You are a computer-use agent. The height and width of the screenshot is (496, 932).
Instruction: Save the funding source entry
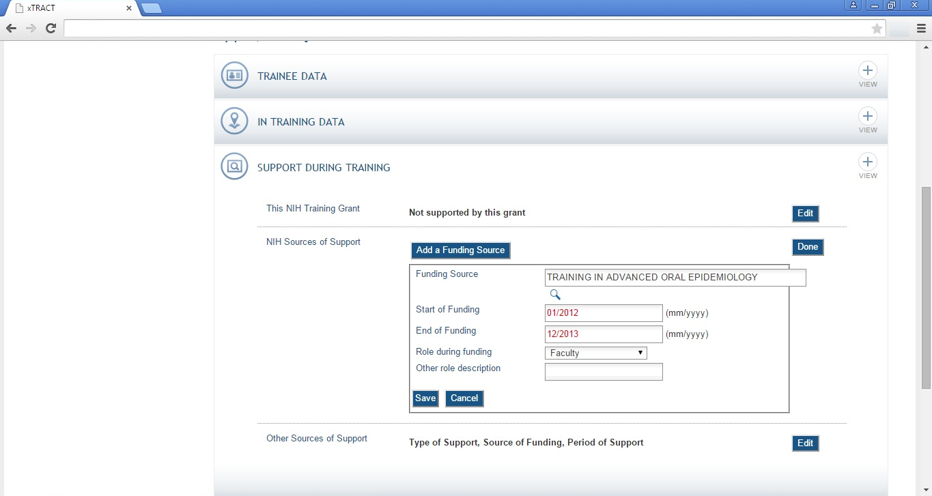(x=425, y=398)
